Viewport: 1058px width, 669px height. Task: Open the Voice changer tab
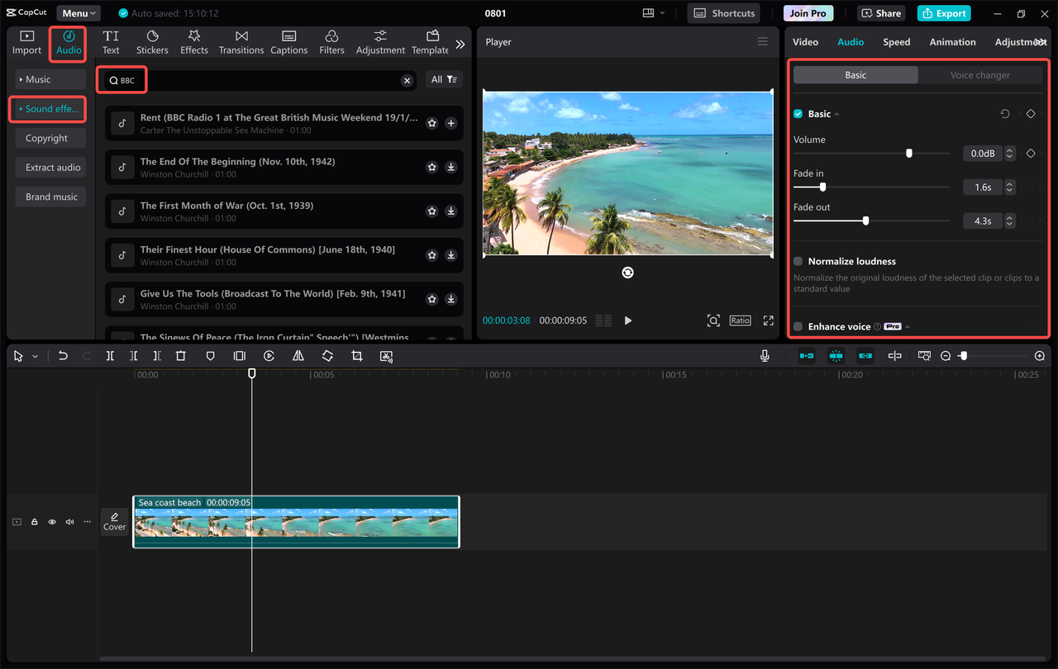point(980,74)
